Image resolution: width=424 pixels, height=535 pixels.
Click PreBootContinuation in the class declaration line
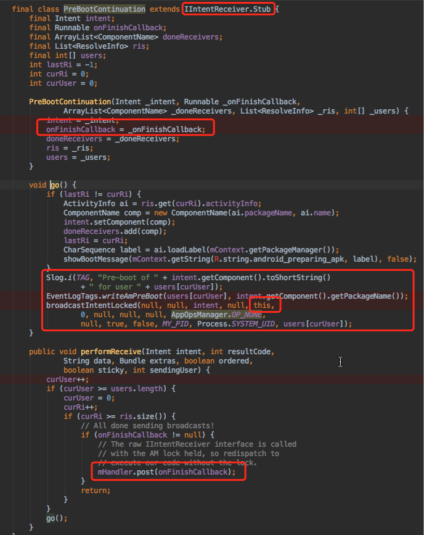(104, 9)
